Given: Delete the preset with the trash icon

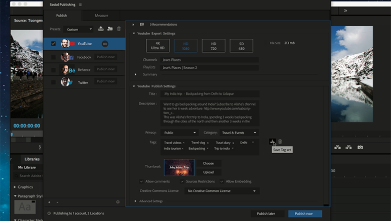Looking at the screenshot, I should click(119, 29).
